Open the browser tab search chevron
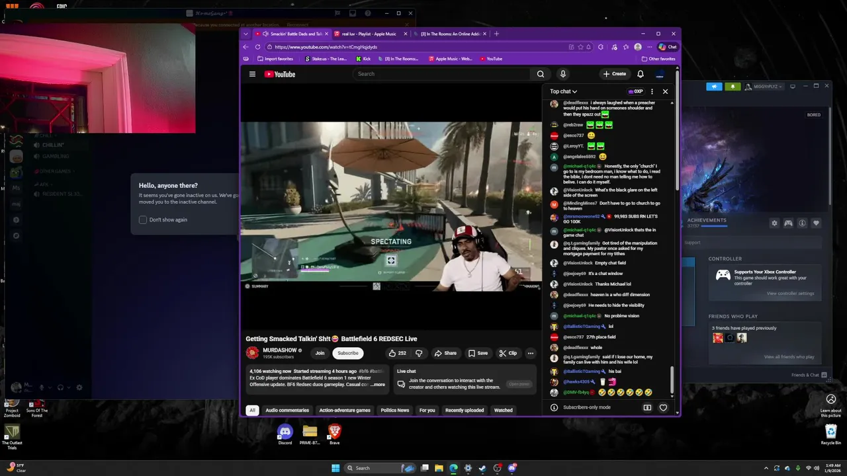The height and width of the screenshot is (476, 847). point(246,34)
